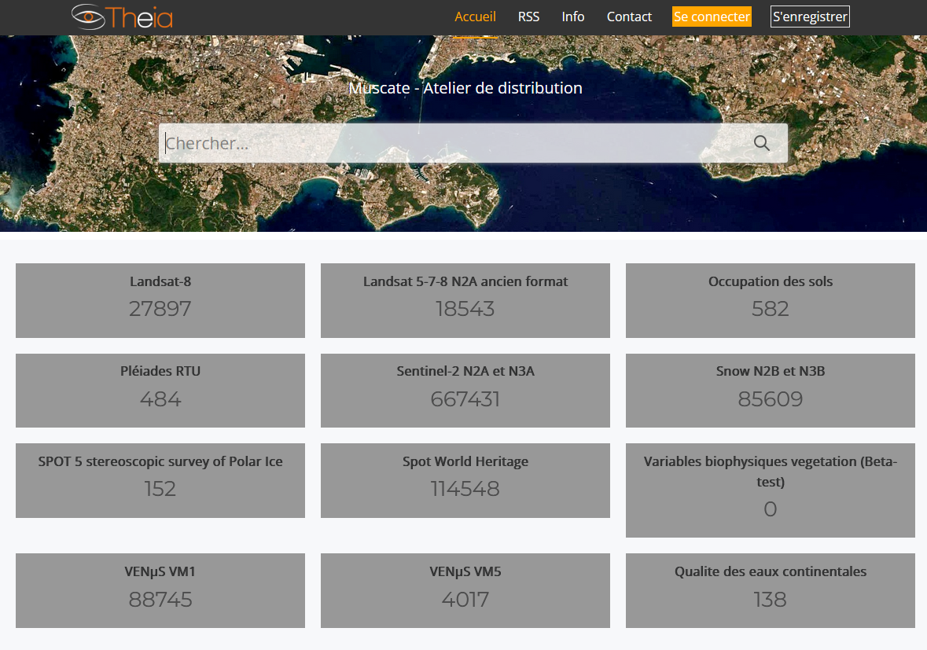
Task: Open Landsat 5-7-8 N2A ancien format card
Action: [x=465, y=301]
